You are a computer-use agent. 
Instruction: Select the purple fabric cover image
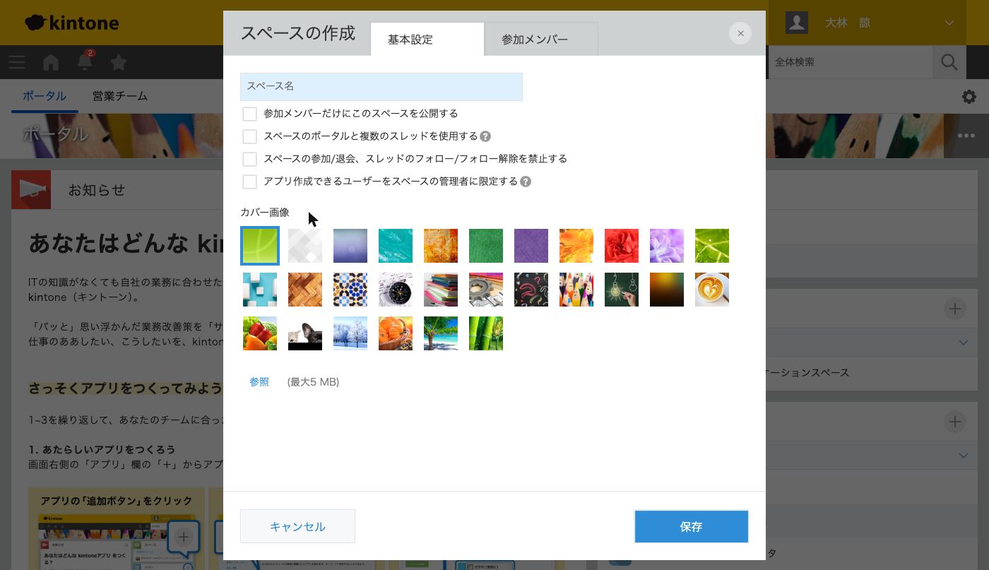click(x=531, y=246)
